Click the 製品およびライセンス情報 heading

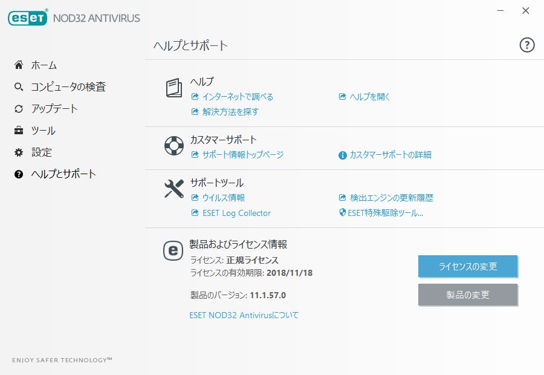coord(238,244)
